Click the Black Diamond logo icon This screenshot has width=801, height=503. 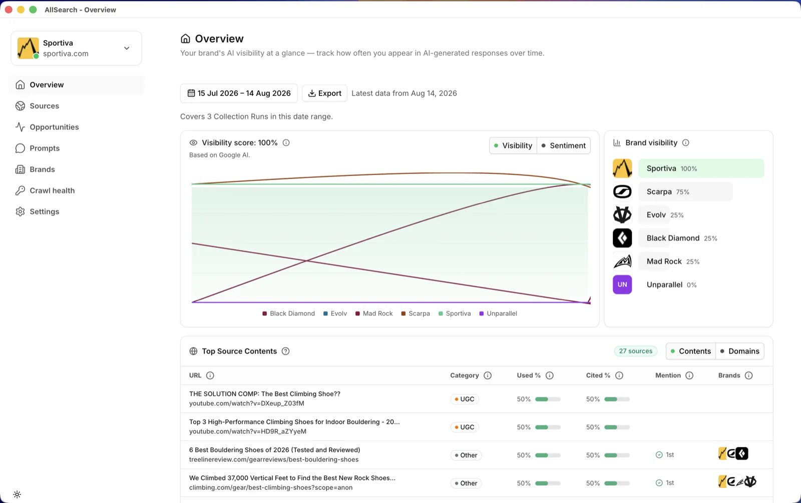tap(622, 238)
